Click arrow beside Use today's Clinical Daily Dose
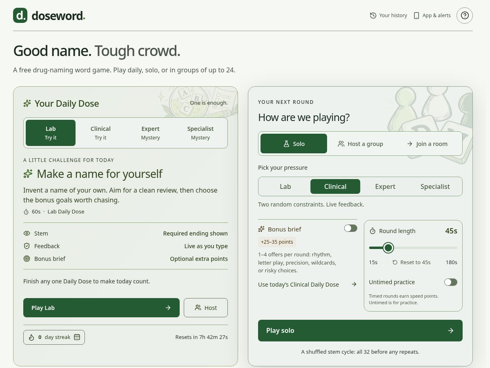The height and width of the screenshot is (368, 490). pos(354,285)
